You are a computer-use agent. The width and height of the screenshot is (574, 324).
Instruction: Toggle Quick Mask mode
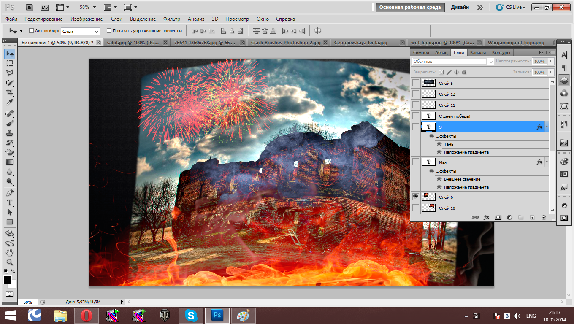(x=10, y=294)
